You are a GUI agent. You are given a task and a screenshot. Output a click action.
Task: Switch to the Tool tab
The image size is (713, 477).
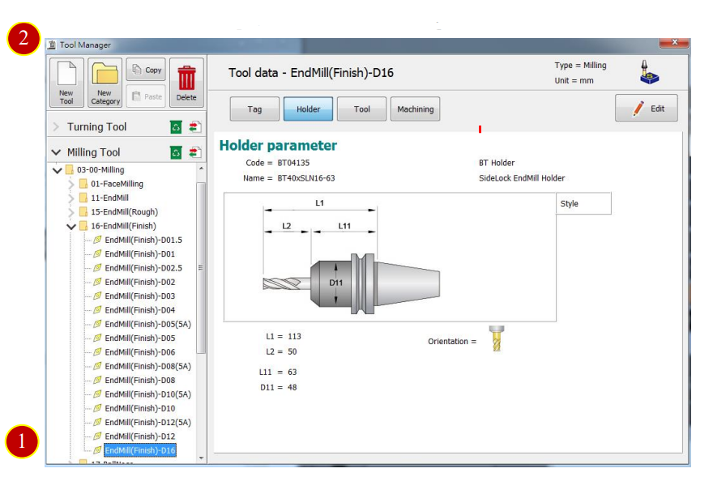(x=362, y=109)
